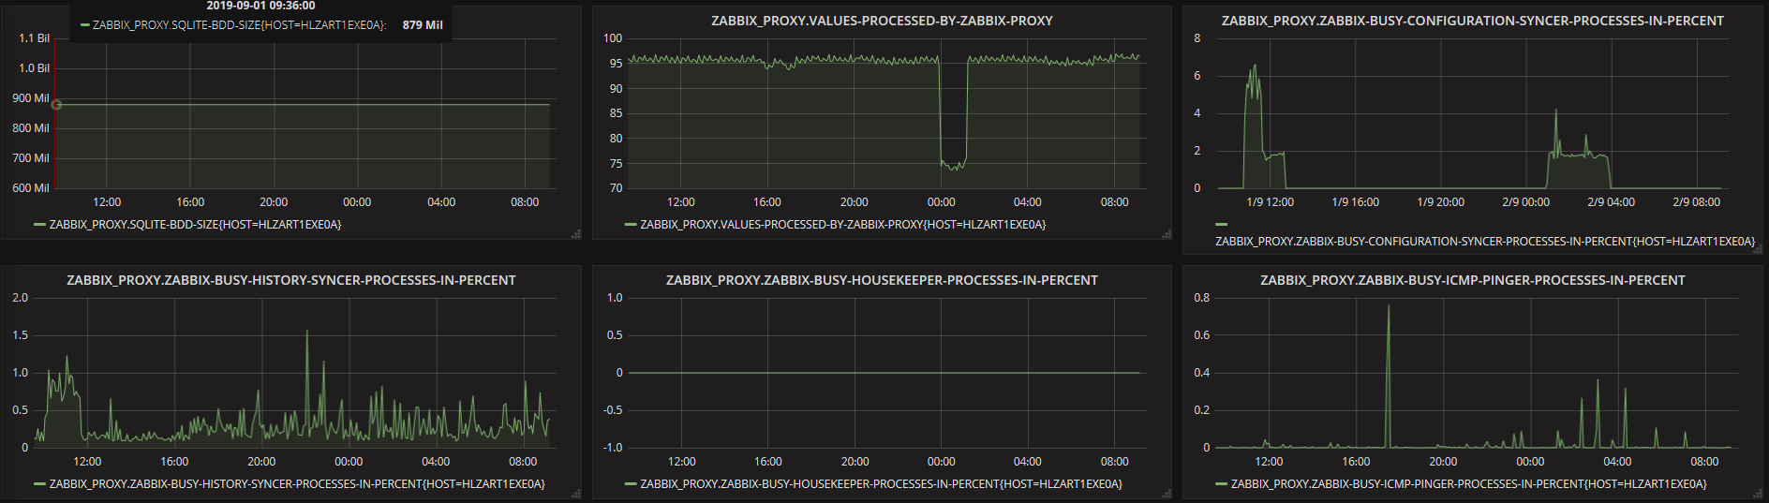Click the 600 Mil y-axis label

click(x=31, y=188)
